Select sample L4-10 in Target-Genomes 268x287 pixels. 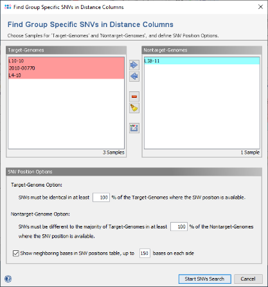coord(66,75)
